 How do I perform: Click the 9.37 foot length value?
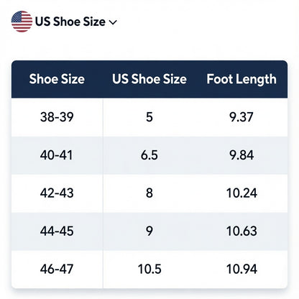[241, 117]
